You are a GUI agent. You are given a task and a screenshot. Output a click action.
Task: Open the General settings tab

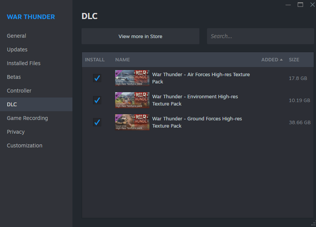pyautogui.click(x=16, y=36)
